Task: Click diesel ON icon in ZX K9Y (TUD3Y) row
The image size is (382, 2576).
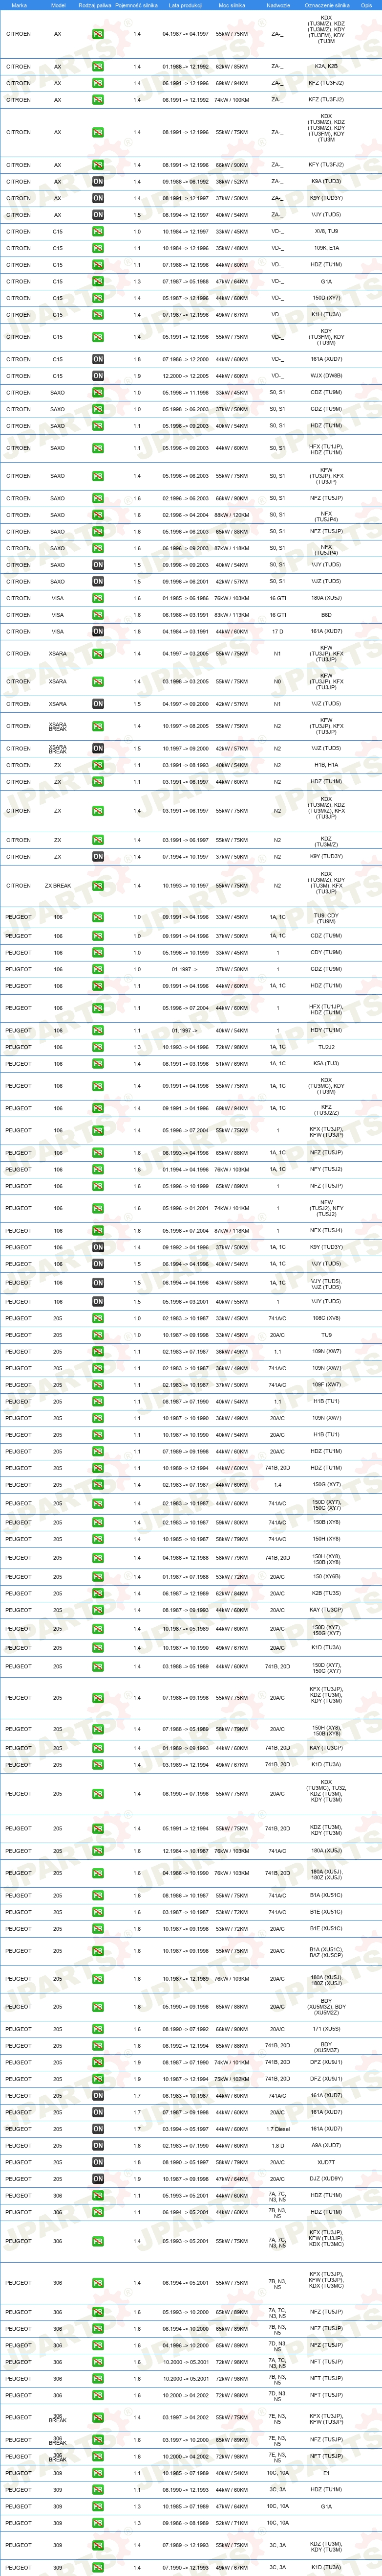Action: coord(98,857)
